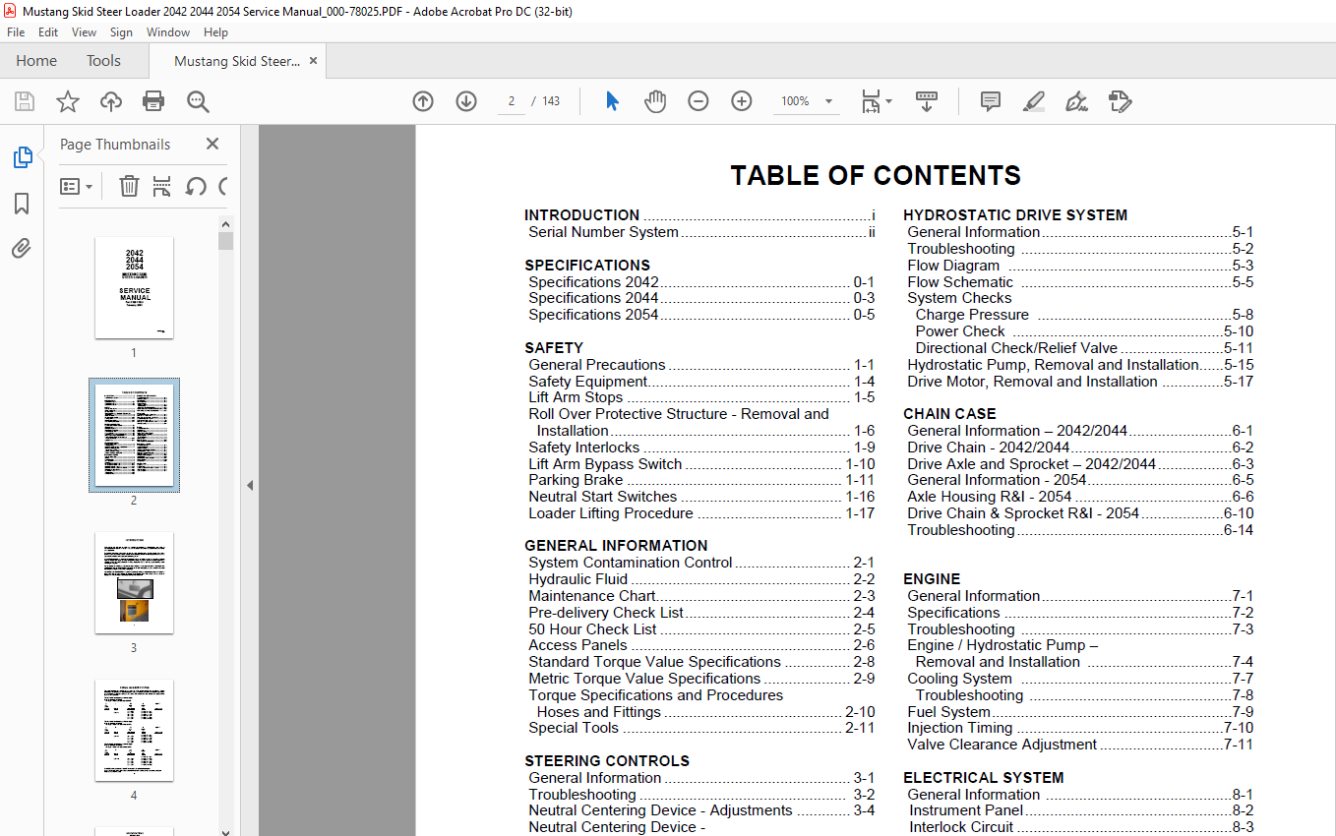Go to previous page arrow

(x=423, y=101)
